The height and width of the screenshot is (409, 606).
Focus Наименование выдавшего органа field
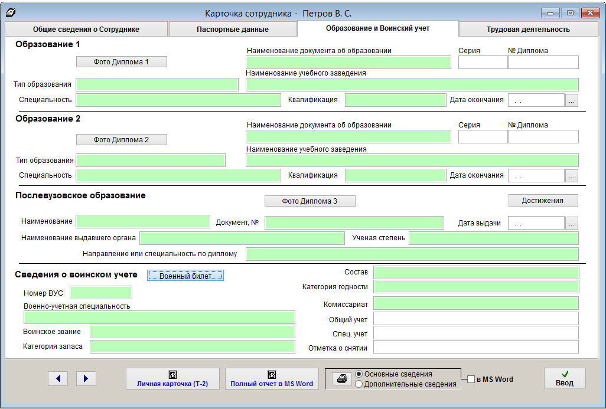pos(242,238)
